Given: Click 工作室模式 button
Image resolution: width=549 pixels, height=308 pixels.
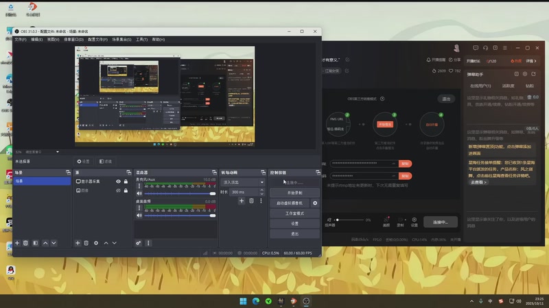Looking at the screenshot, I should 294,214.
